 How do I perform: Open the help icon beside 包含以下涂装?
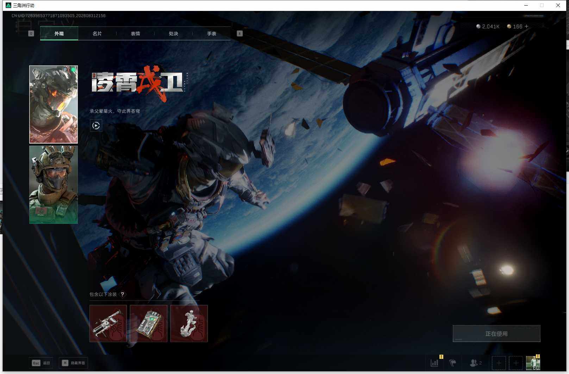click(123, 294)
